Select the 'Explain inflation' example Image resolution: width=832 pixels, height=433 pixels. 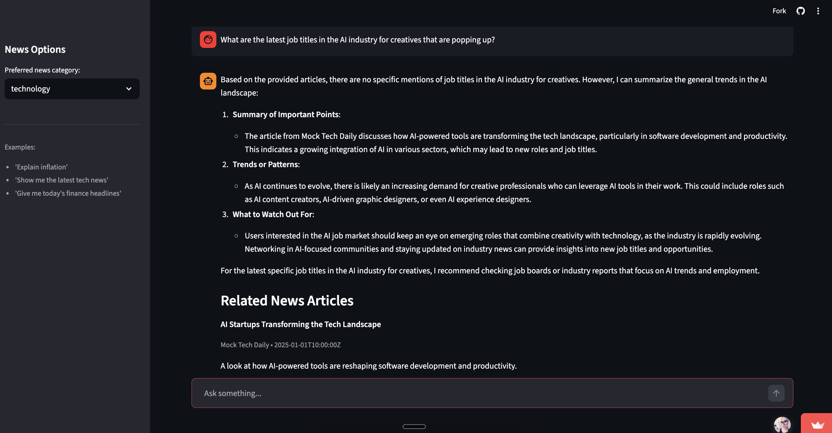pos(41,167)
